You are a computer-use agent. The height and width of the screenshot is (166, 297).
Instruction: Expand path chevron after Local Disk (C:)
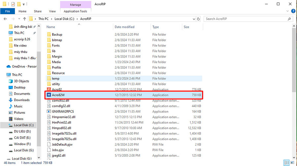point(77,19)
